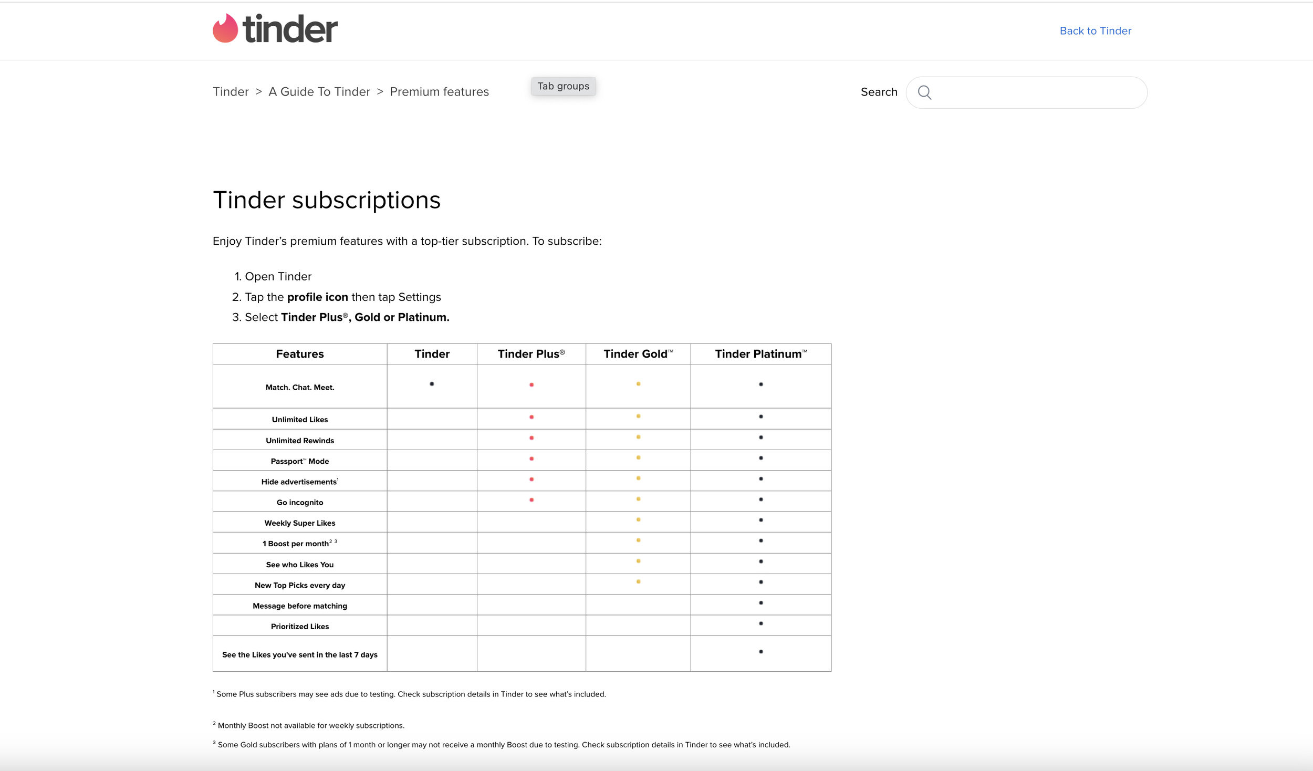
Task: Click footnote about Plus subscribers seeing ads
Action: point(409,694)
